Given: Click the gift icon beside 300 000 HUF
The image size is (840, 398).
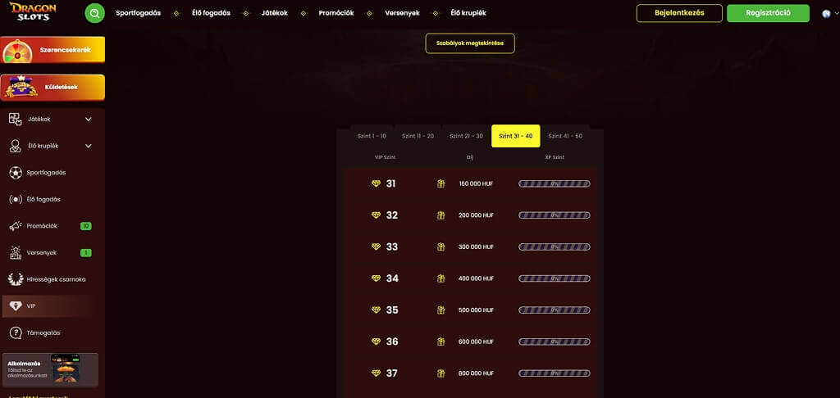Looking at the screenshot, I should tap(441, 246).
